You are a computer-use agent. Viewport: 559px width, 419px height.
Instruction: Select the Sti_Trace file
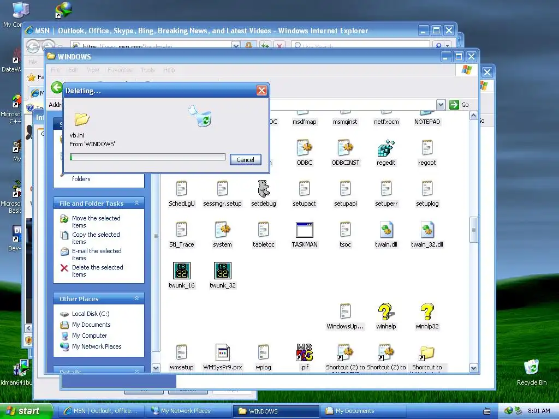tap(181, 230)
